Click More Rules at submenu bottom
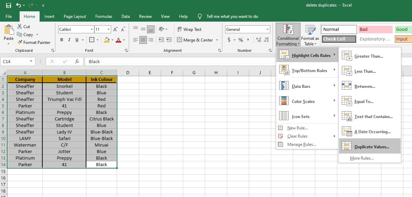 [361, 158]
